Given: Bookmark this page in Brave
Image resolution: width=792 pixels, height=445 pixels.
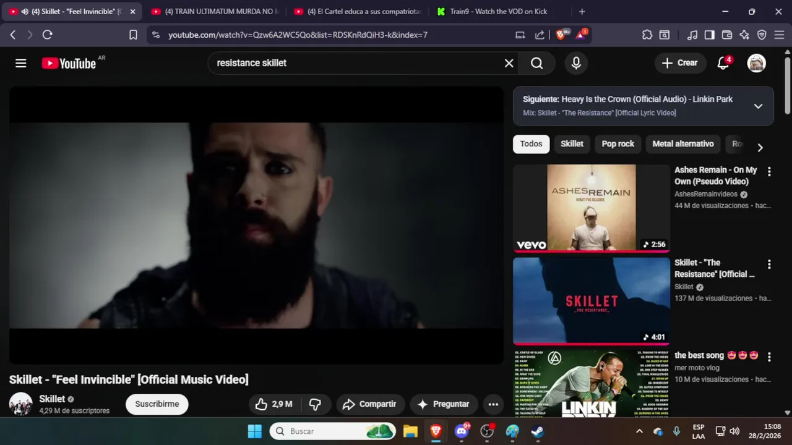Looking at the screenshot, I should tap(133, 35).
